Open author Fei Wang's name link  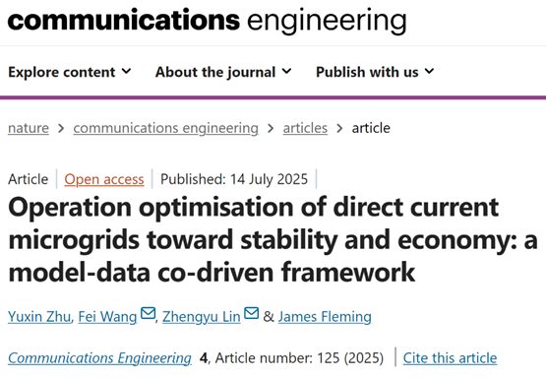point(107,316)
